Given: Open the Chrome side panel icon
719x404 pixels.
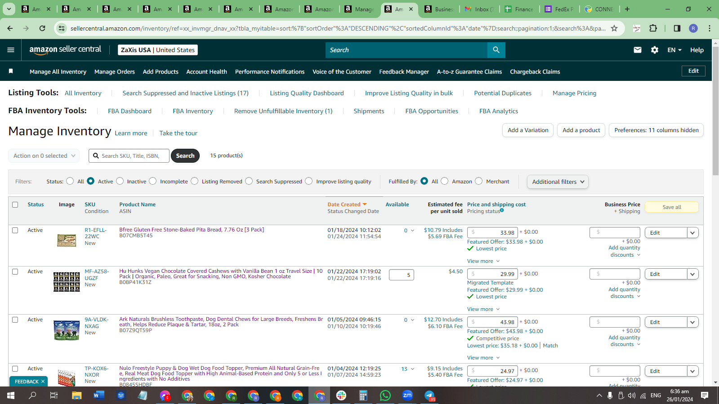Looking at the screenshot, I should (677, 28).
